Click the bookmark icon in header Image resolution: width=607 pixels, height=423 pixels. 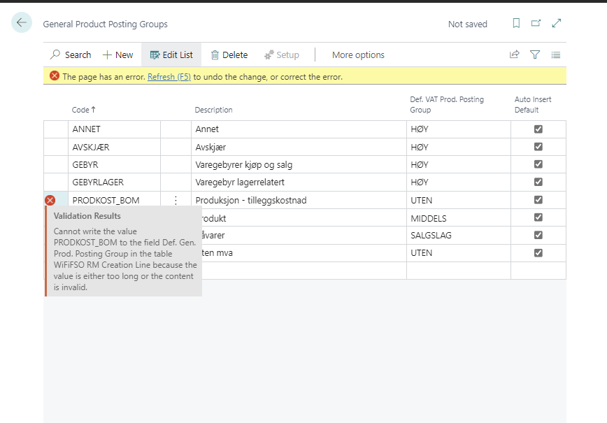coord(516,24)
